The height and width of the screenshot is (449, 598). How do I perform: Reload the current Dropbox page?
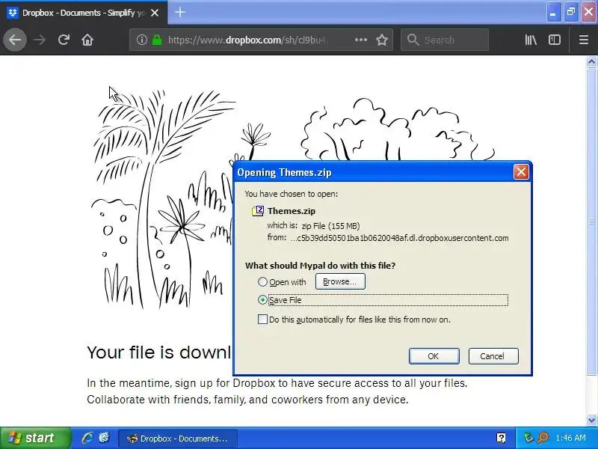tap(64, 40)
